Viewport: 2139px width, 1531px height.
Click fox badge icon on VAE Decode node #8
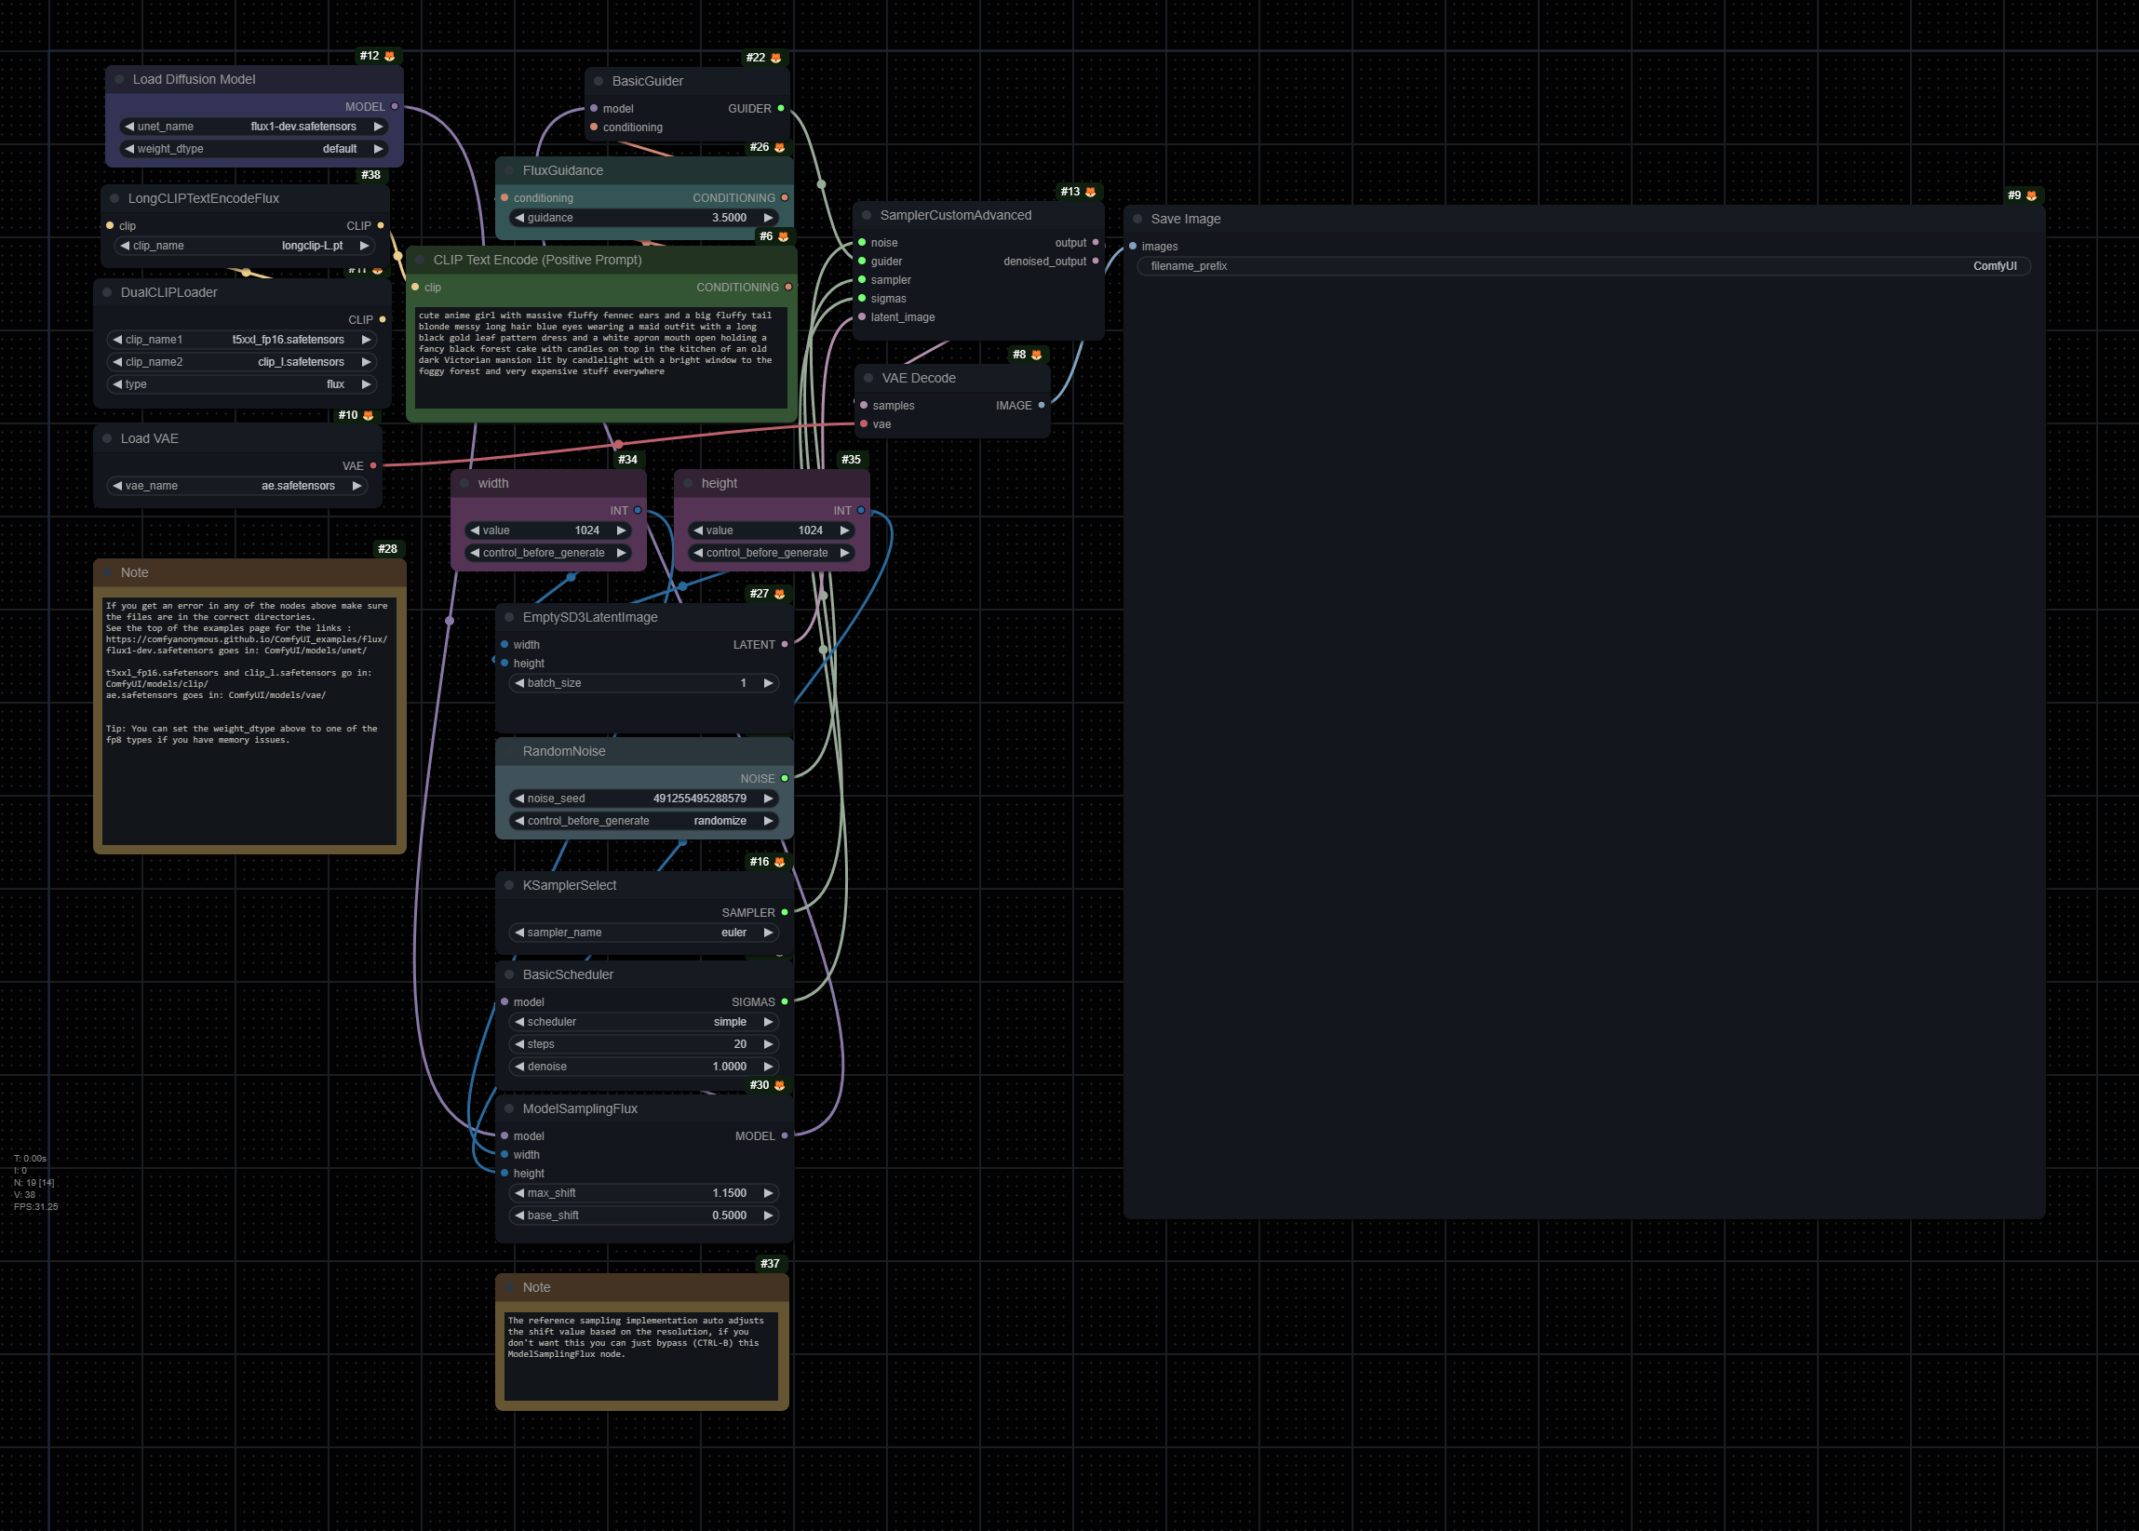(1037, 356)
